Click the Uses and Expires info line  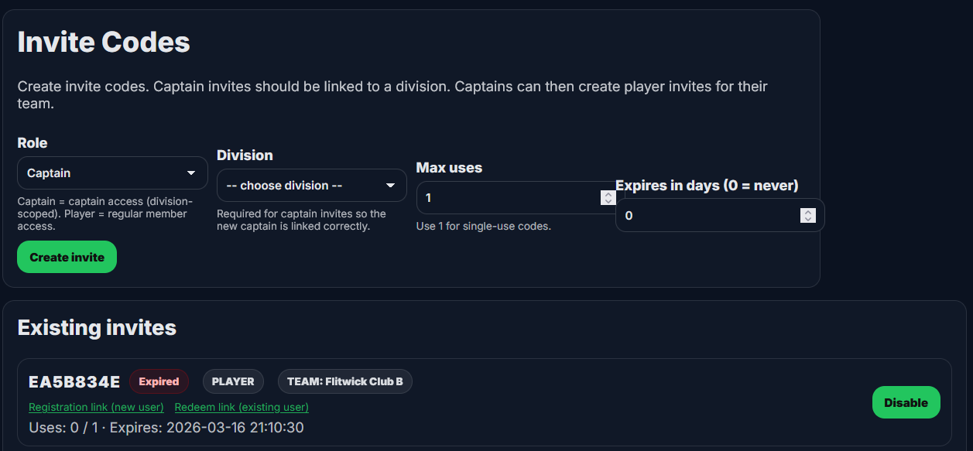pos(166,428)
